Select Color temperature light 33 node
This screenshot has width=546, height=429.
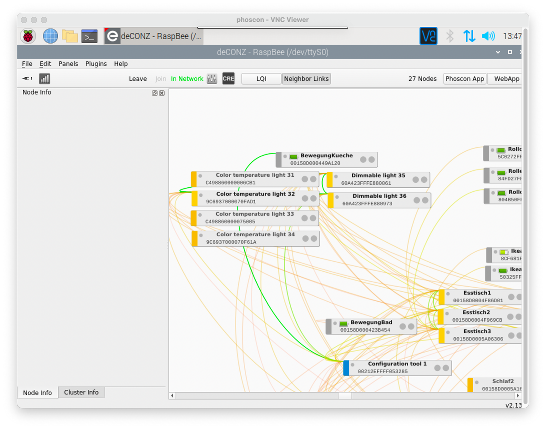tap(255, 218)
